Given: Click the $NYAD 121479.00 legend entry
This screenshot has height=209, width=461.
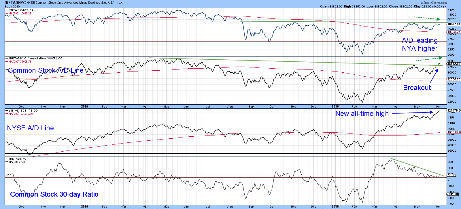Looking at the screenshot, I should coord(22,110).
